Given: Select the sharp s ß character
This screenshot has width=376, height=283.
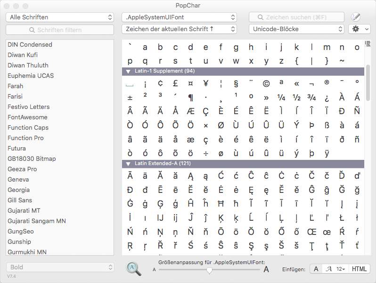Looking at the screenshot, I should [x=327, y=125].
